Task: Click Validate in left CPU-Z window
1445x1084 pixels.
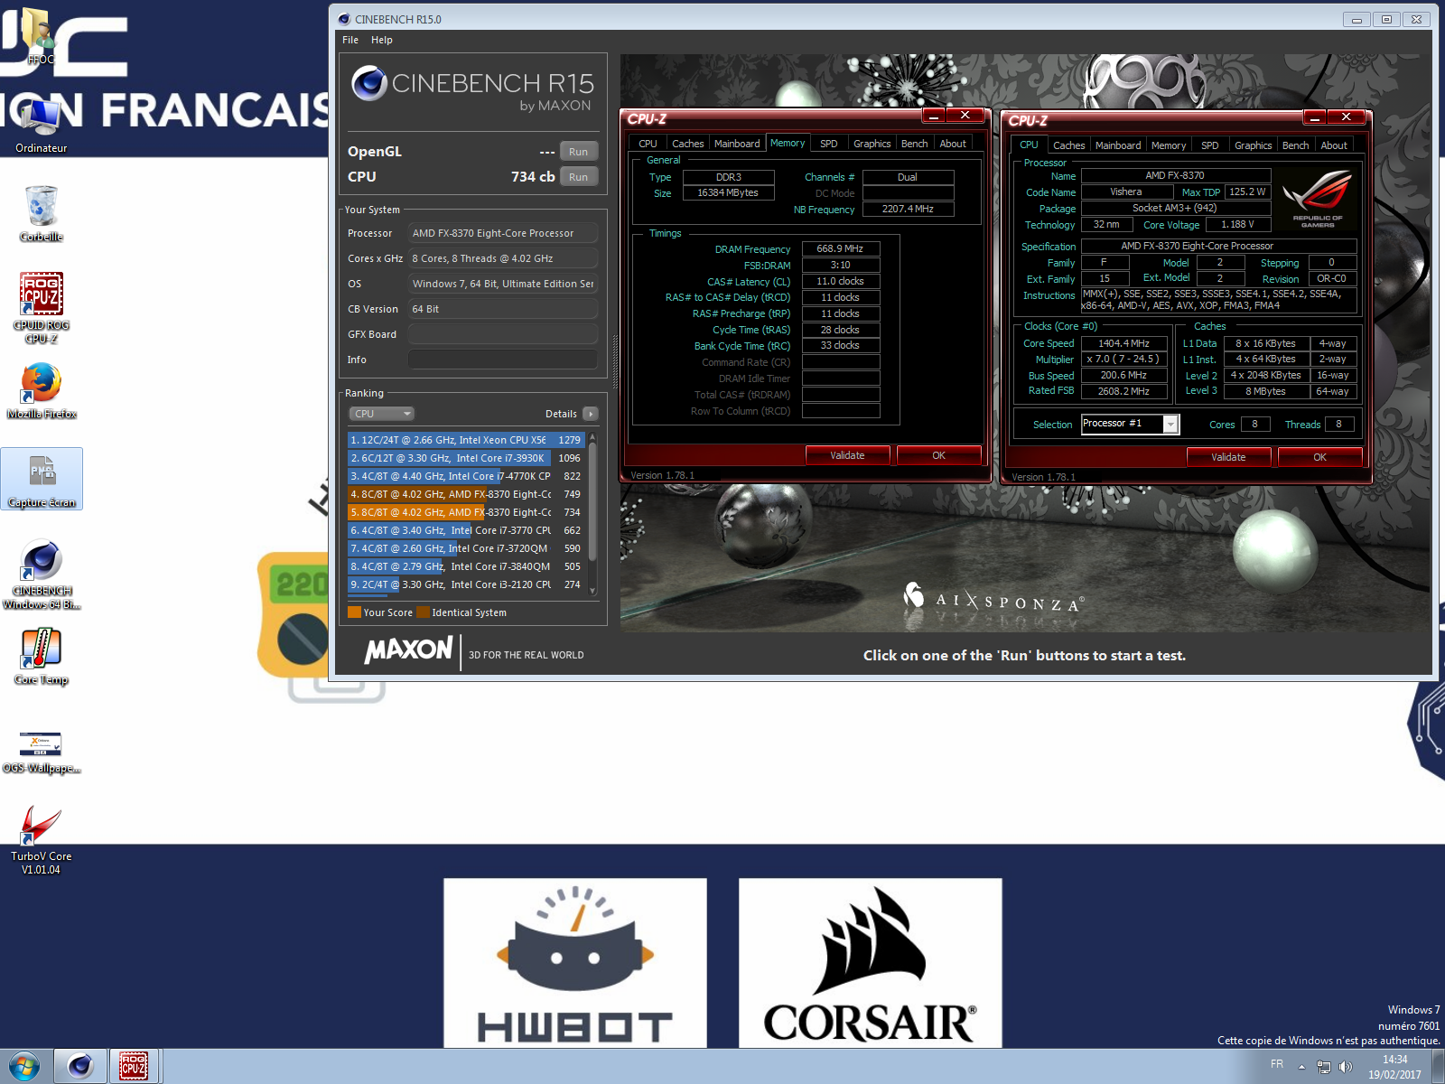Action: pyautogui.click(x=847, y=455)
